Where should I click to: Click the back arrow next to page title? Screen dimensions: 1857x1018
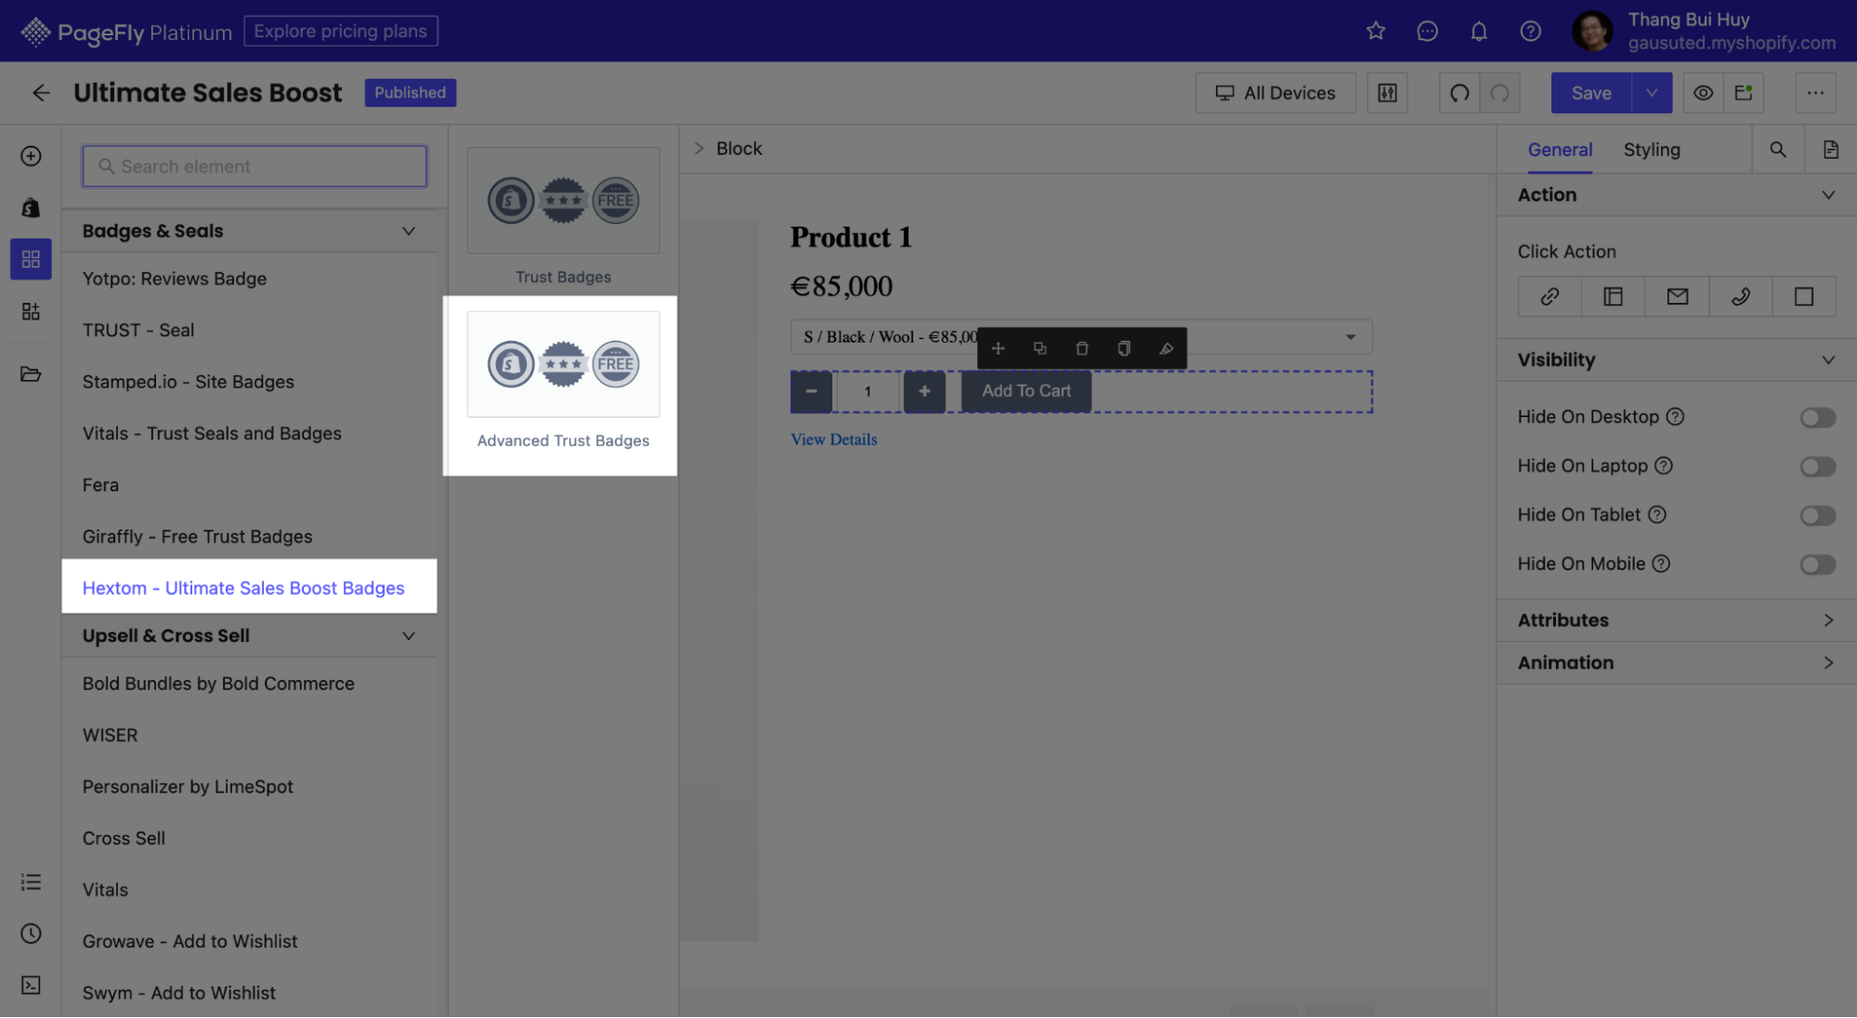click(41, 93)
